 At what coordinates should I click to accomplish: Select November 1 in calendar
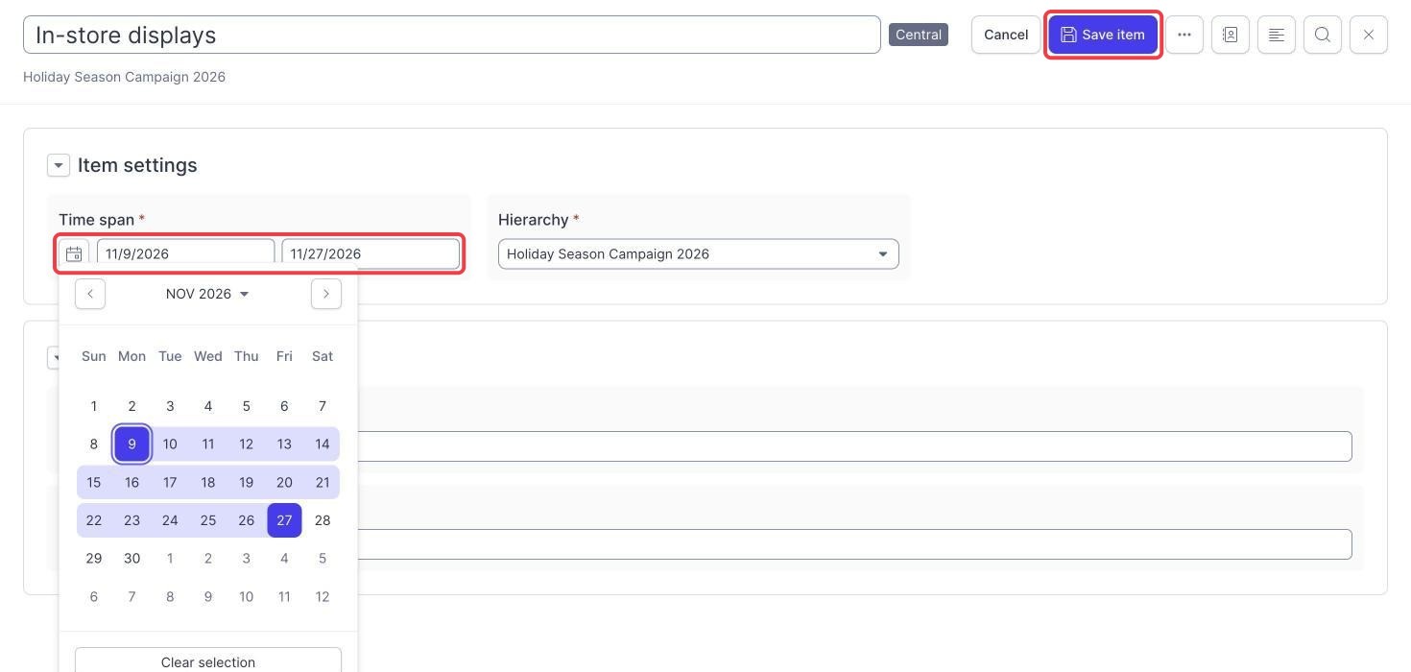tap(94, 406)
